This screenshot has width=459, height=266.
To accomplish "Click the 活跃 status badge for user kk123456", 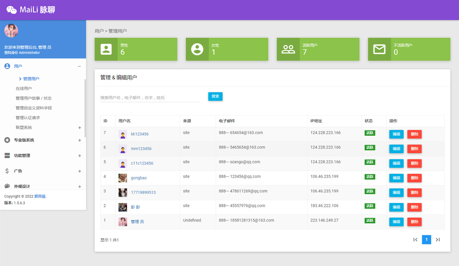I will tap(370, 133).
